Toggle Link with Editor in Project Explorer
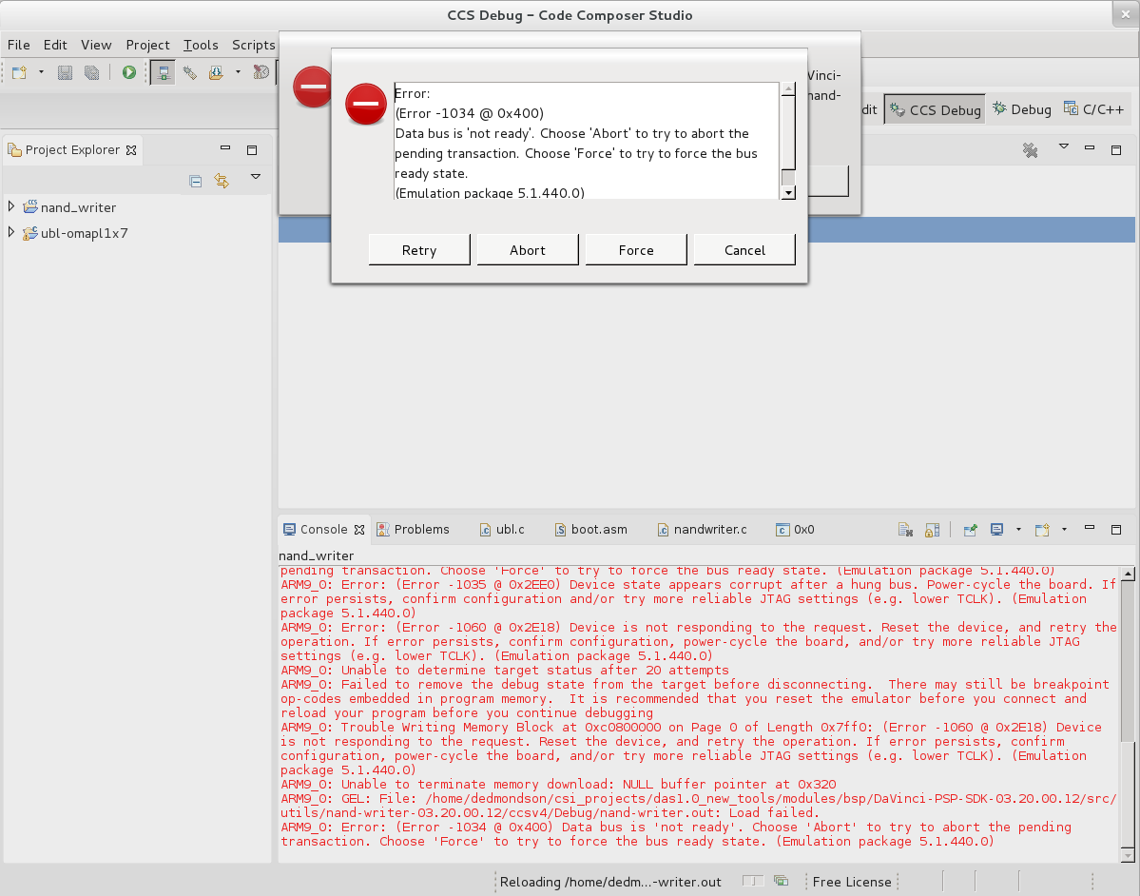 point(222,181)
